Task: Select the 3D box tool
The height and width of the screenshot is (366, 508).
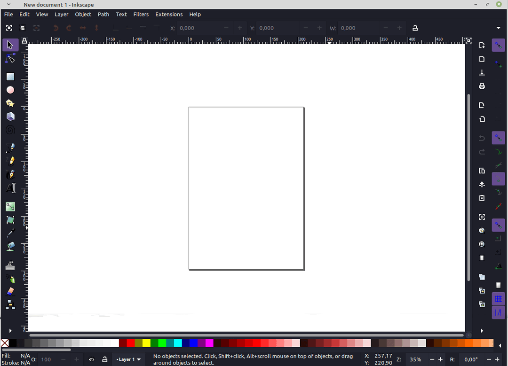Action: tap(10, 116)
